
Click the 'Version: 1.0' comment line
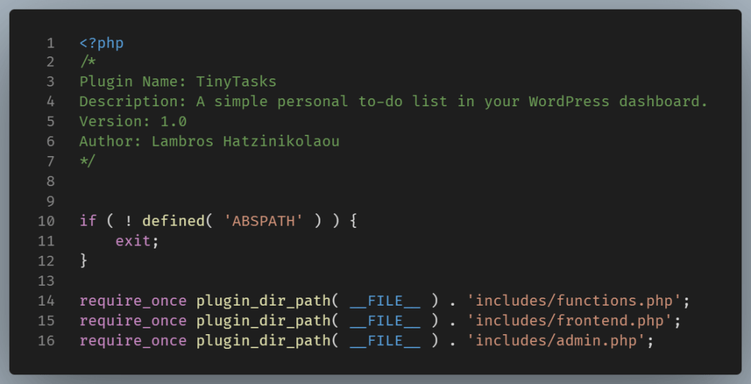(x=133, y=122)
